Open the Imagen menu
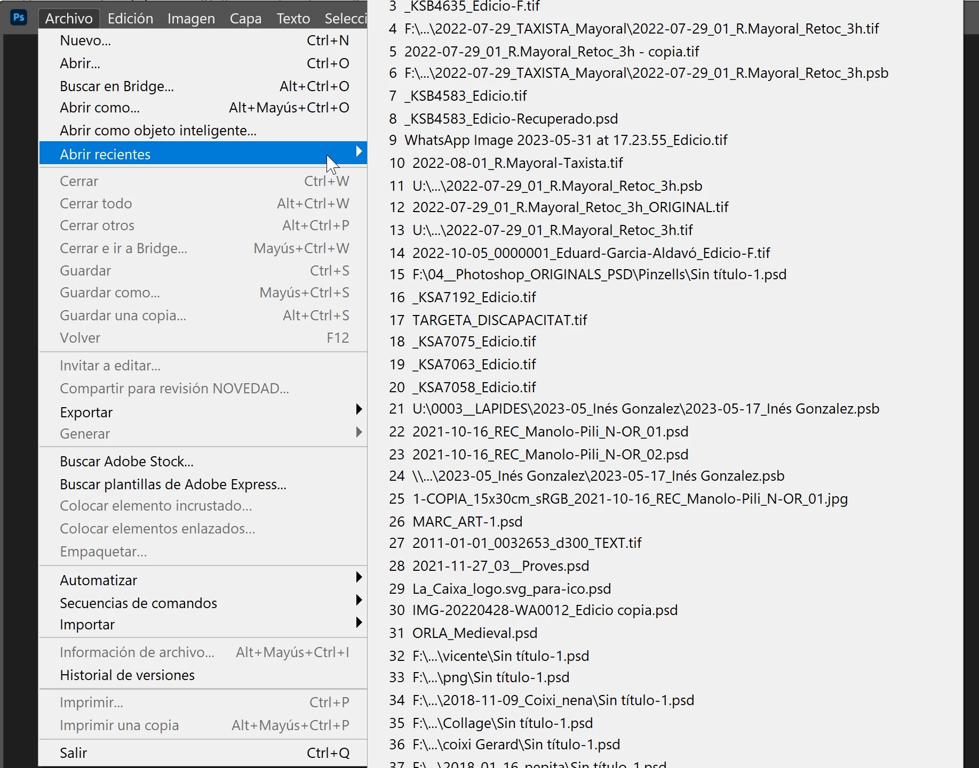Image resolution: width=979 pixels, height=768 pixels. click(x=191, y=18)
